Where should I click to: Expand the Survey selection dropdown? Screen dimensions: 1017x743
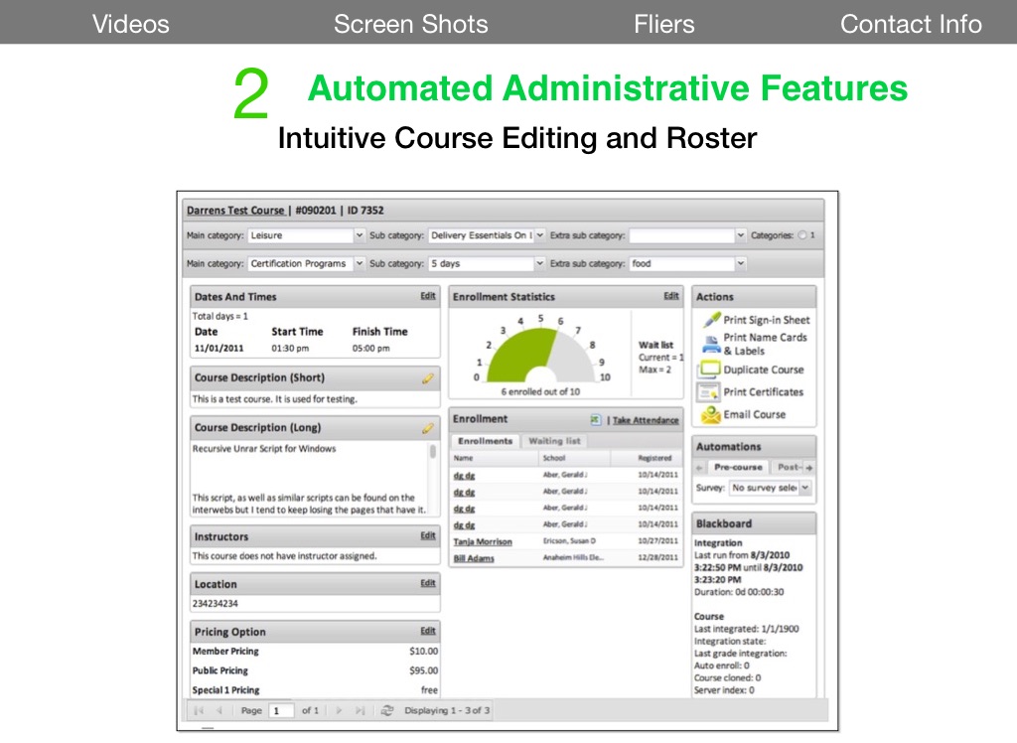tap(804, 488)
